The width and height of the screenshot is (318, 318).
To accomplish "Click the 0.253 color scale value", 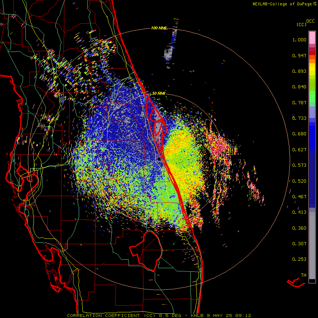I will (x=299, y=259).
